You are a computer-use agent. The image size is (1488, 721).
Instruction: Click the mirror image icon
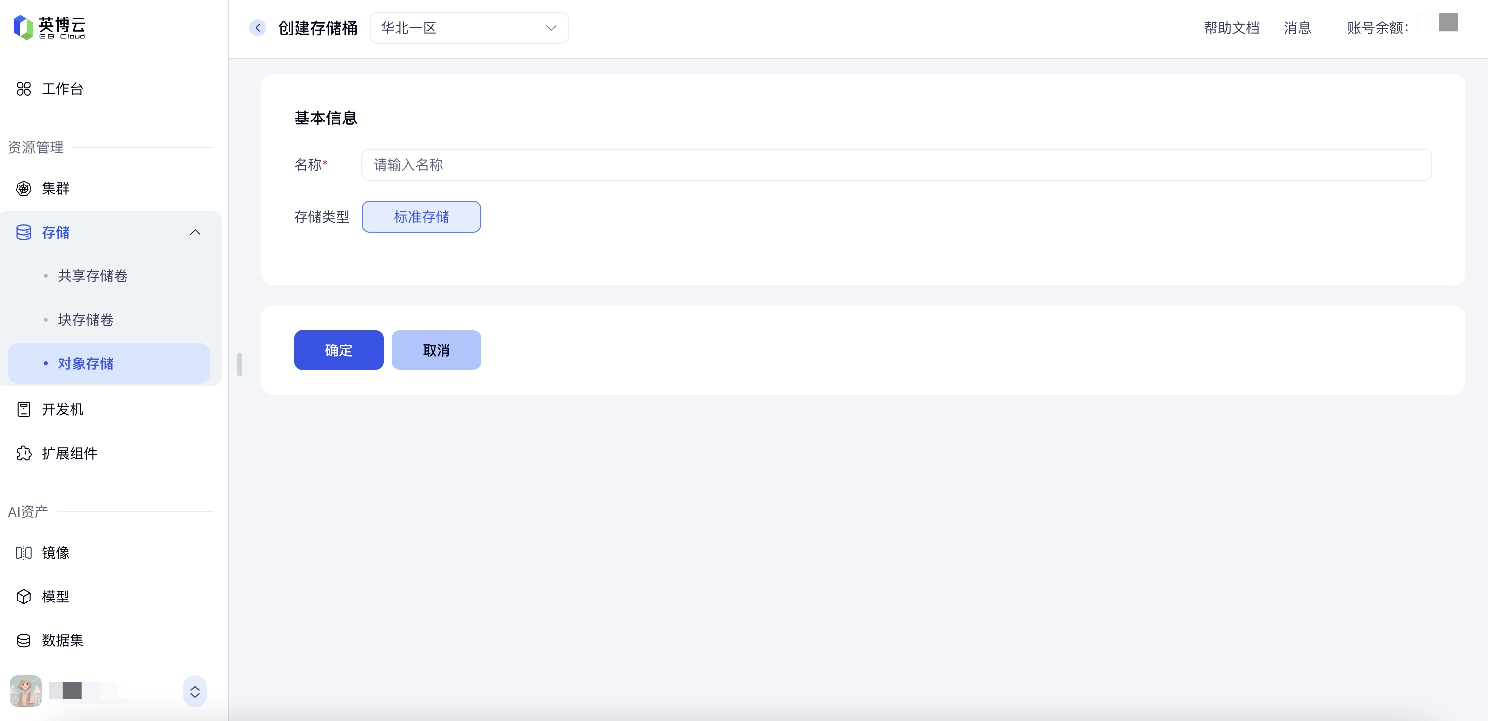pyautogui.click(x=24, y=553)
